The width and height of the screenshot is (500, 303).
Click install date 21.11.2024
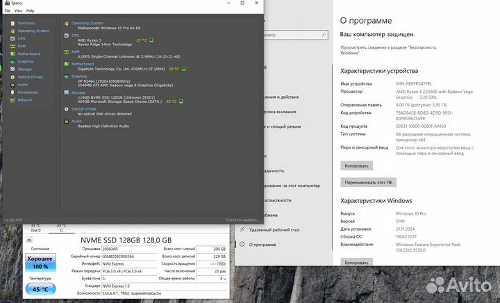point(405,229)
